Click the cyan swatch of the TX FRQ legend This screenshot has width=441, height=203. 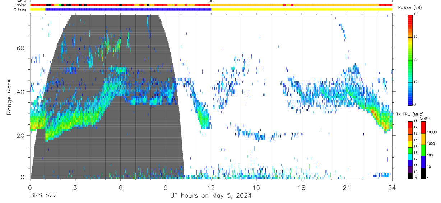tap(410, 156)
